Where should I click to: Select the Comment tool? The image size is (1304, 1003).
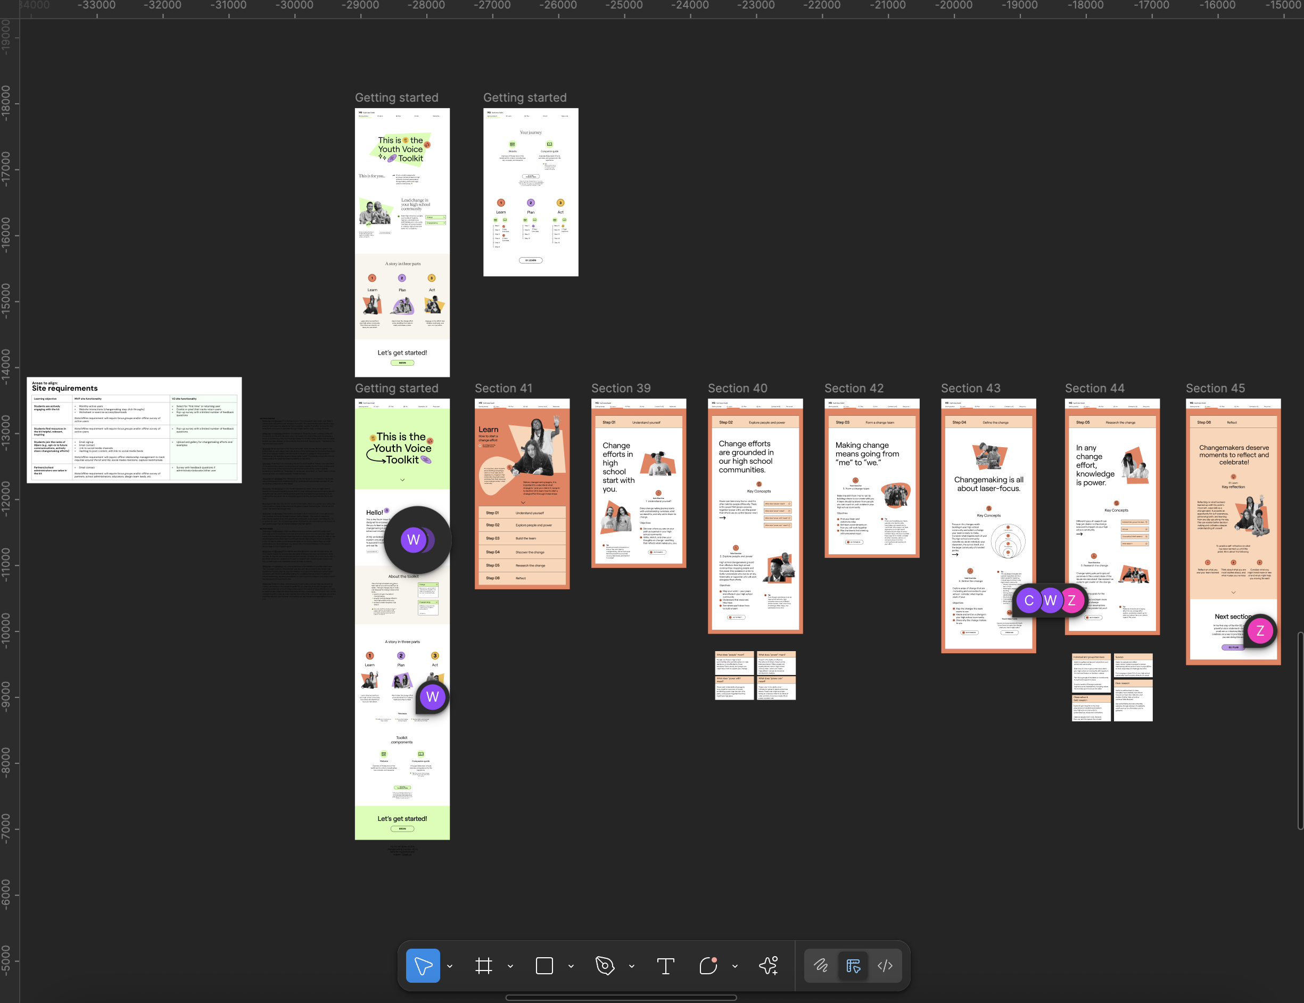point(708,965)
